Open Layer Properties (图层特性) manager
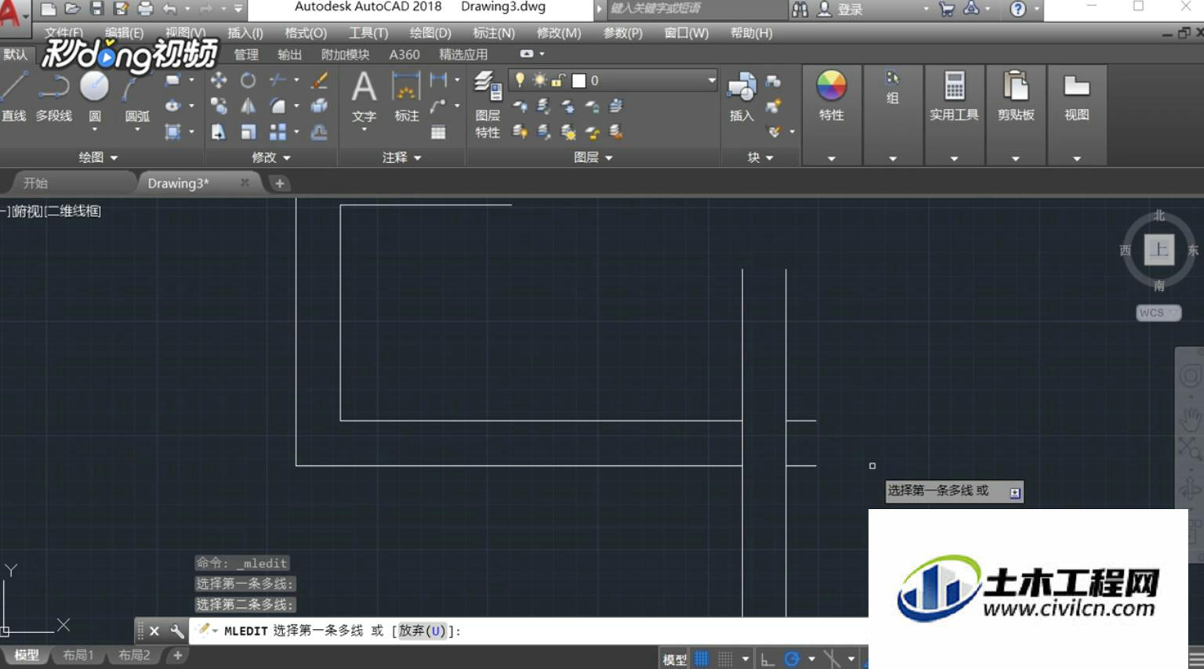 pyautogui.click(x=488, y=105)
